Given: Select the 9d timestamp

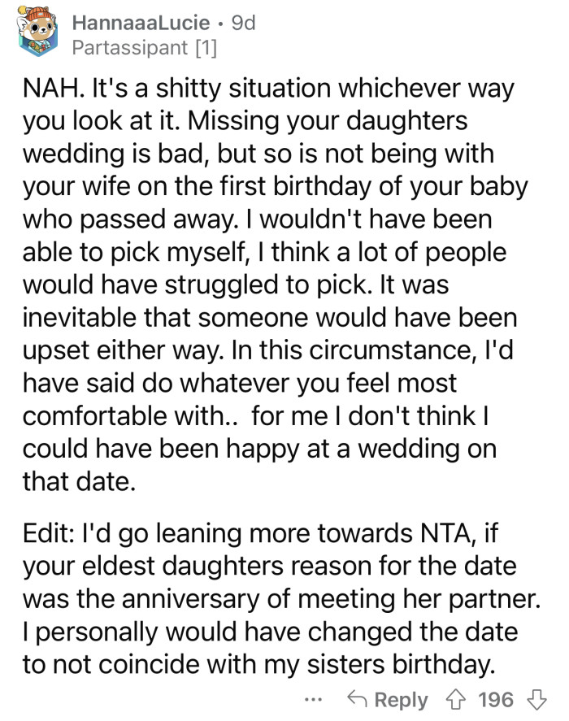Looking at the screenshot, I should [x=241, y=22].
